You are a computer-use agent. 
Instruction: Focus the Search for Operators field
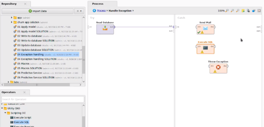point(43,99)
